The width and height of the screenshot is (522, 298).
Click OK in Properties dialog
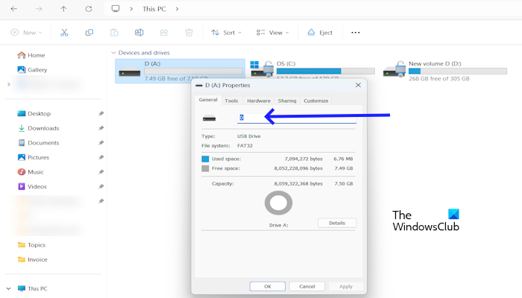tap(268, 286)
